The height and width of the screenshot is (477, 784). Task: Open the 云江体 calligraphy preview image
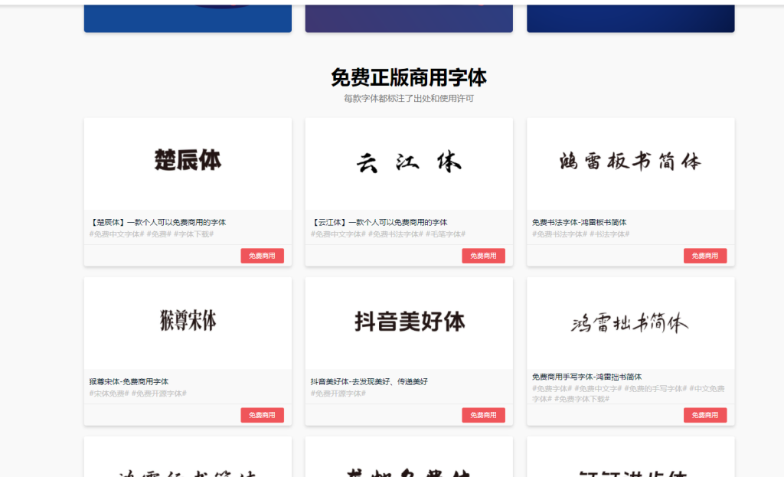pos(409,162)
